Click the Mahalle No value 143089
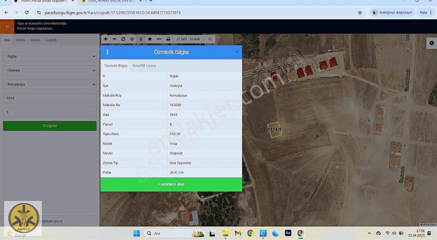This screenshot has height=240, width=437. click(x=175, y=105)
